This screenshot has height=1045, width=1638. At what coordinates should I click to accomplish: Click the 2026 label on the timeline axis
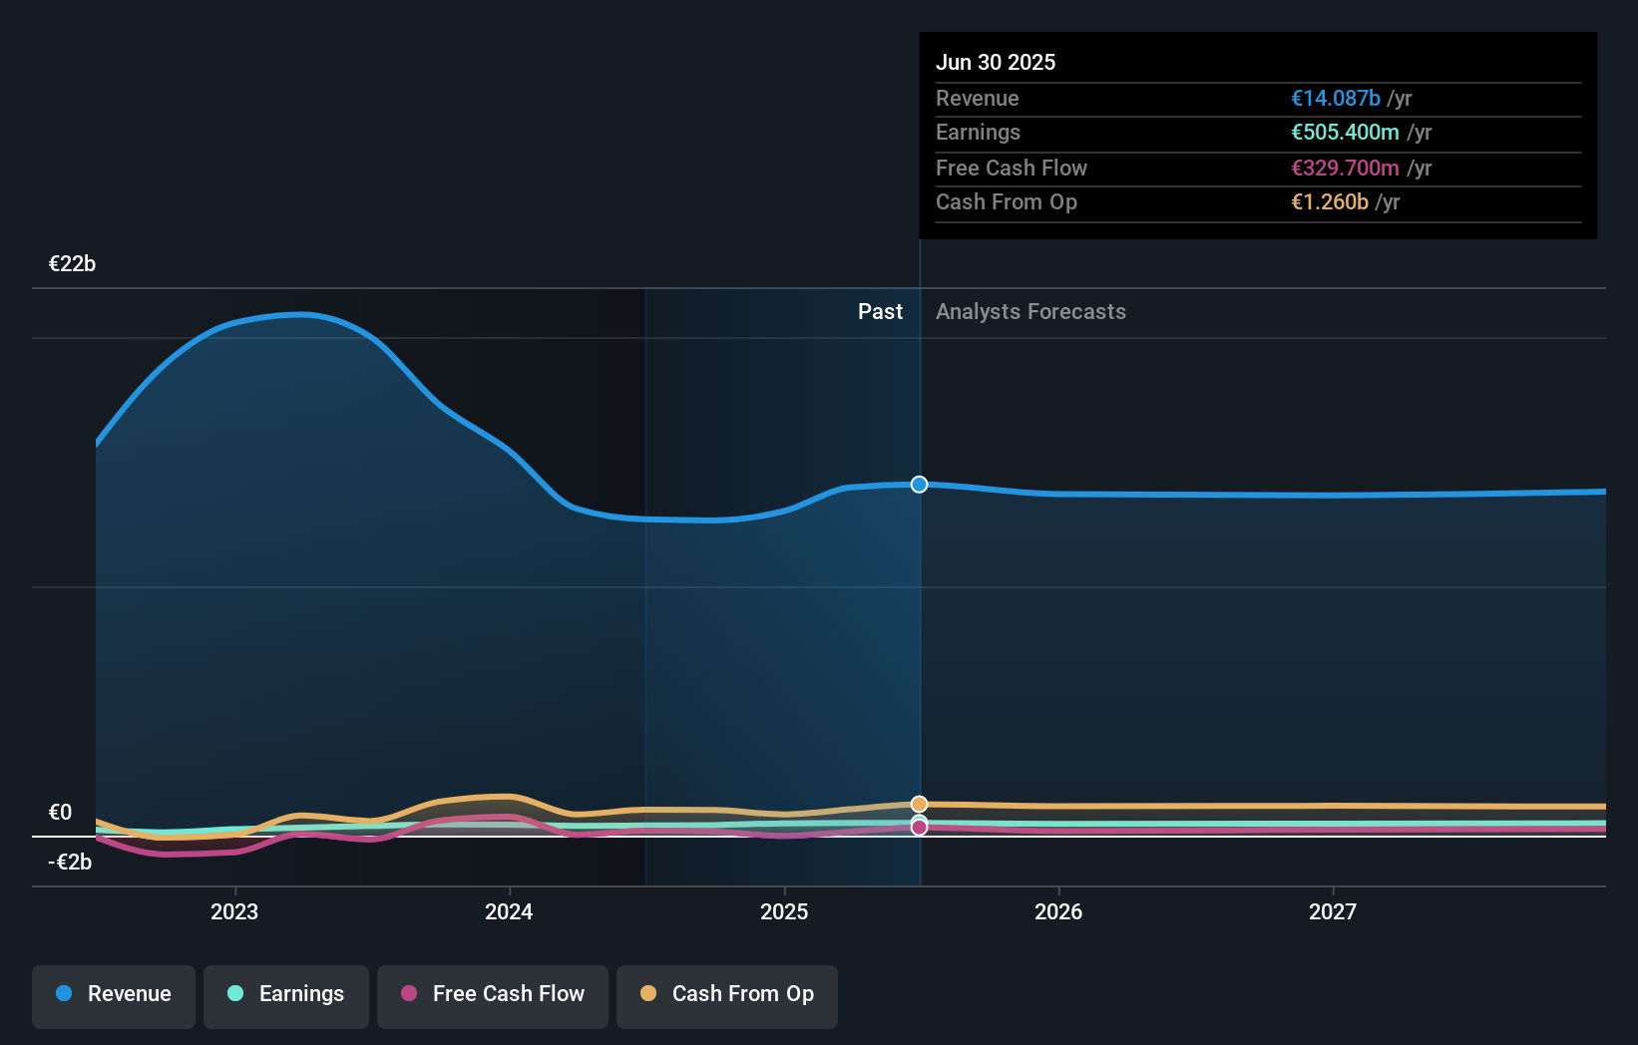pyautogui.click(x=1059, y=911)
